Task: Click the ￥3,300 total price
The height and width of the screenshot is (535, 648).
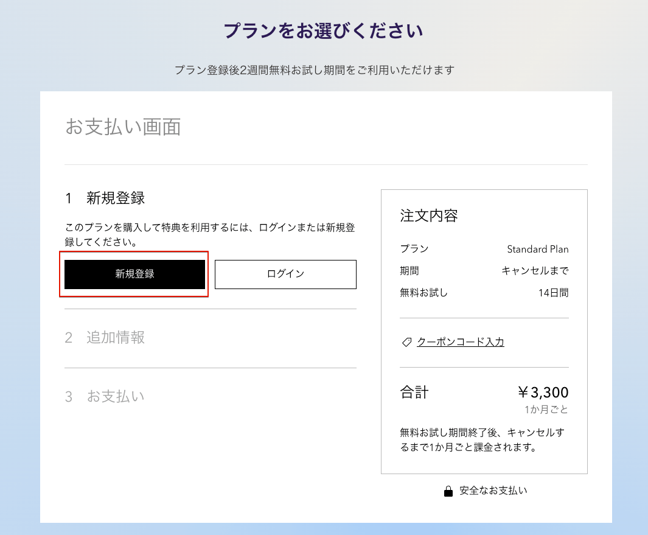Action: click(543, 393)
